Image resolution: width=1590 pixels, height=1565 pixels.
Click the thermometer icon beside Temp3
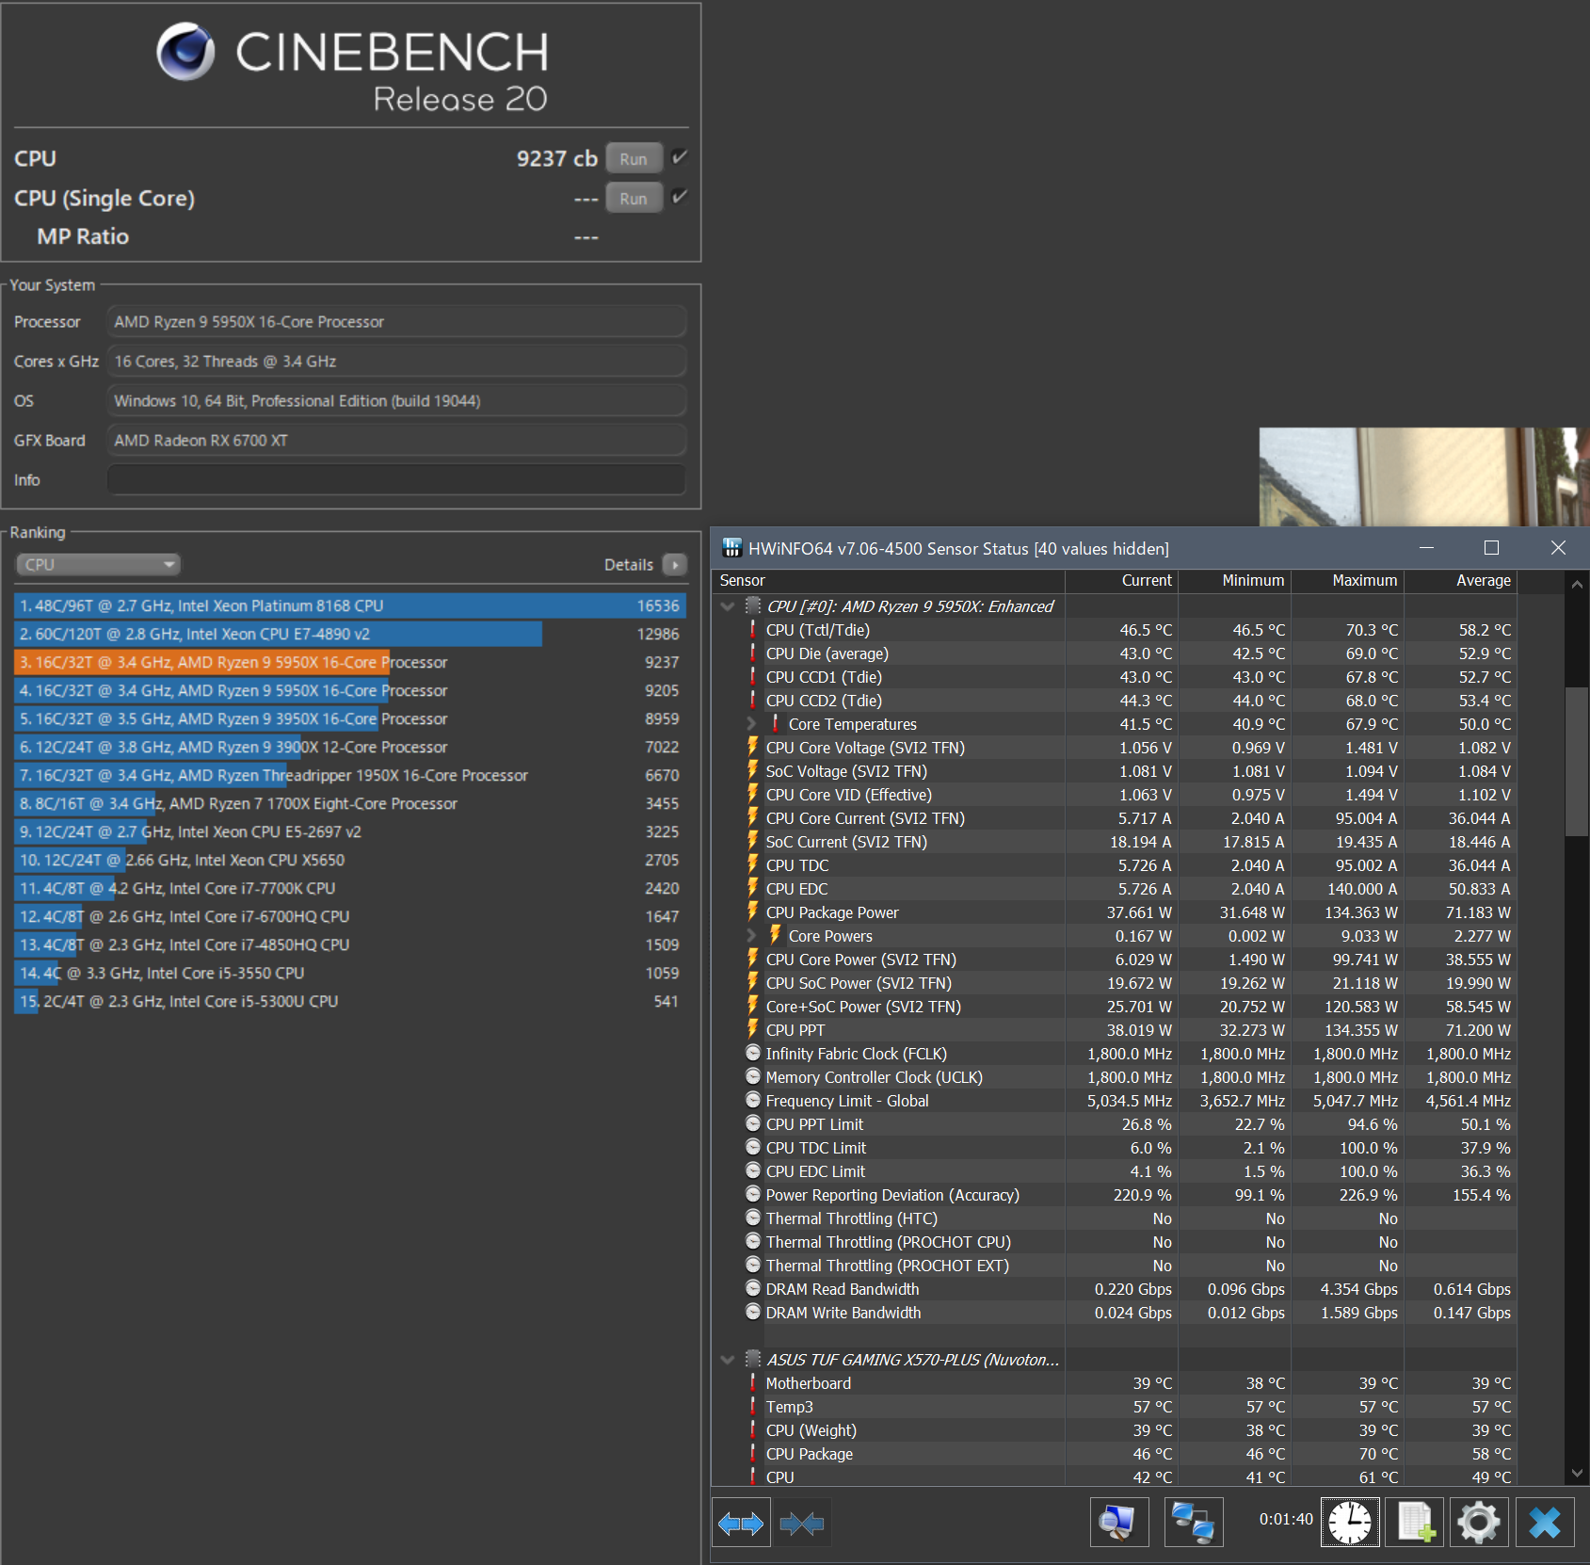coord(752,1406)
